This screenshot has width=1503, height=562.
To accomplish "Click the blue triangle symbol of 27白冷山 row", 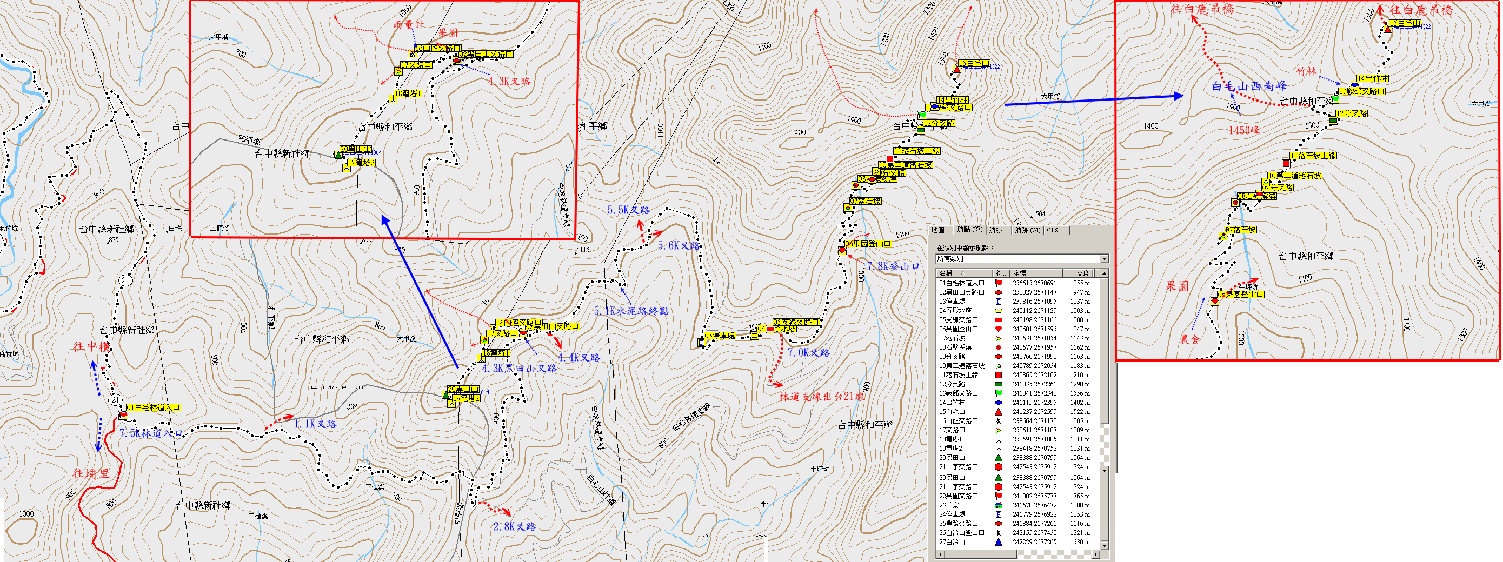I will [x=998, y=542].
